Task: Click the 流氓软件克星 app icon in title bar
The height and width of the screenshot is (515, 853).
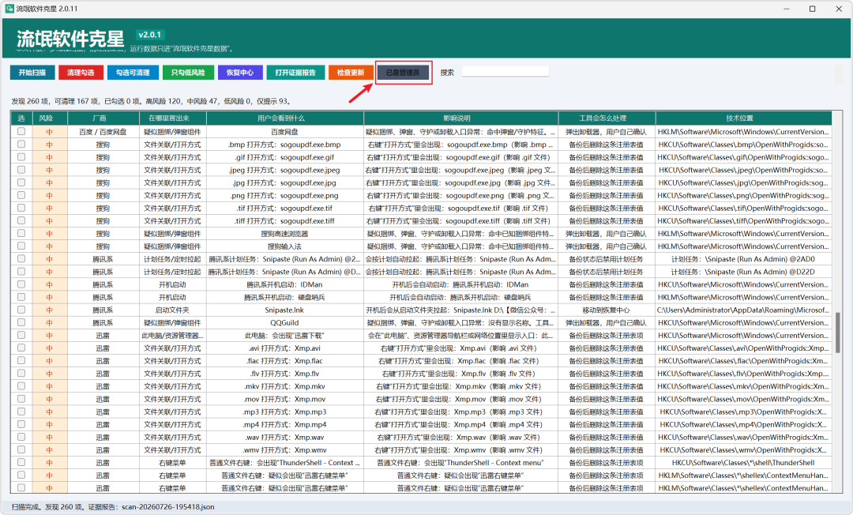Action: pyautogui.click(x=9, y=9)
